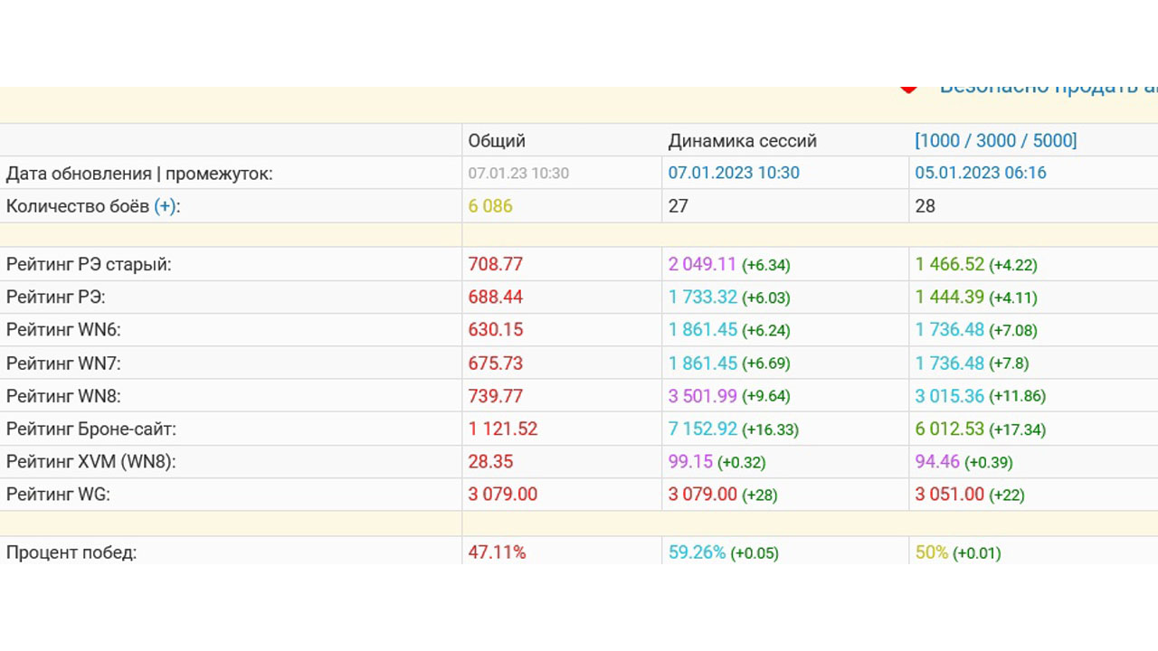The image size is (1158, 651).
Task: Select the "Динамика сессий" column header
Action: click(742, 141)
